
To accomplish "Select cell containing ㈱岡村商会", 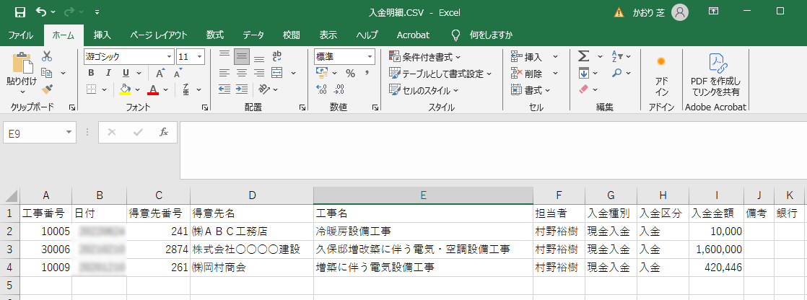I will click(251, 267).
